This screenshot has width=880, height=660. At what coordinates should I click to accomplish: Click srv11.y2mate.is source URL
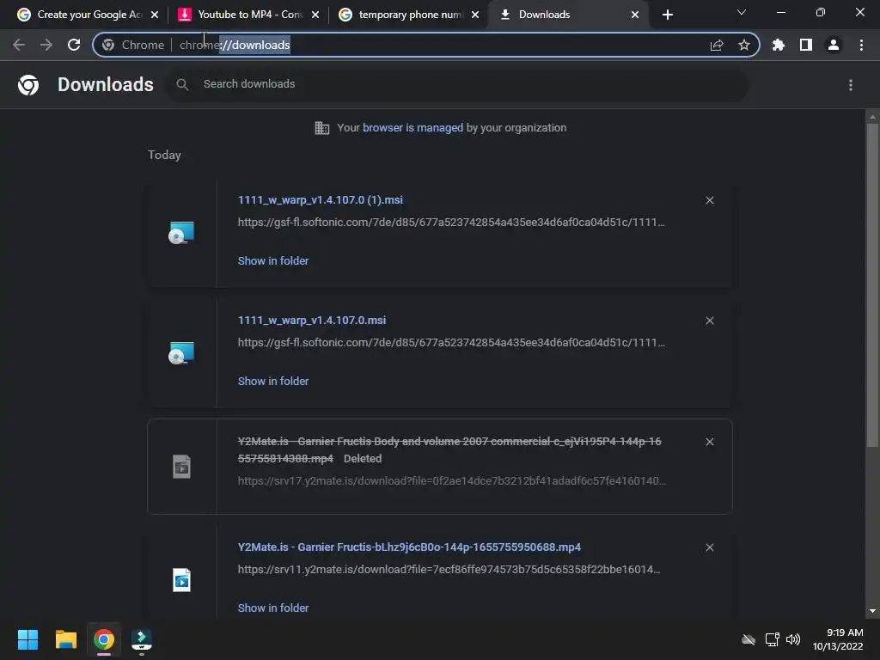pos(449,570)
